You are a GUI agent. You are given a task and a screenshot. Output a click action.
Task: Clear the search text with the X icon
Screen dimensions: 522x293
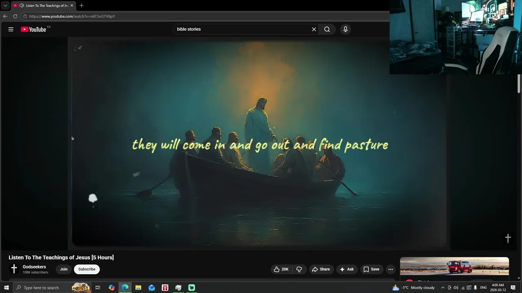coord(314,29)
